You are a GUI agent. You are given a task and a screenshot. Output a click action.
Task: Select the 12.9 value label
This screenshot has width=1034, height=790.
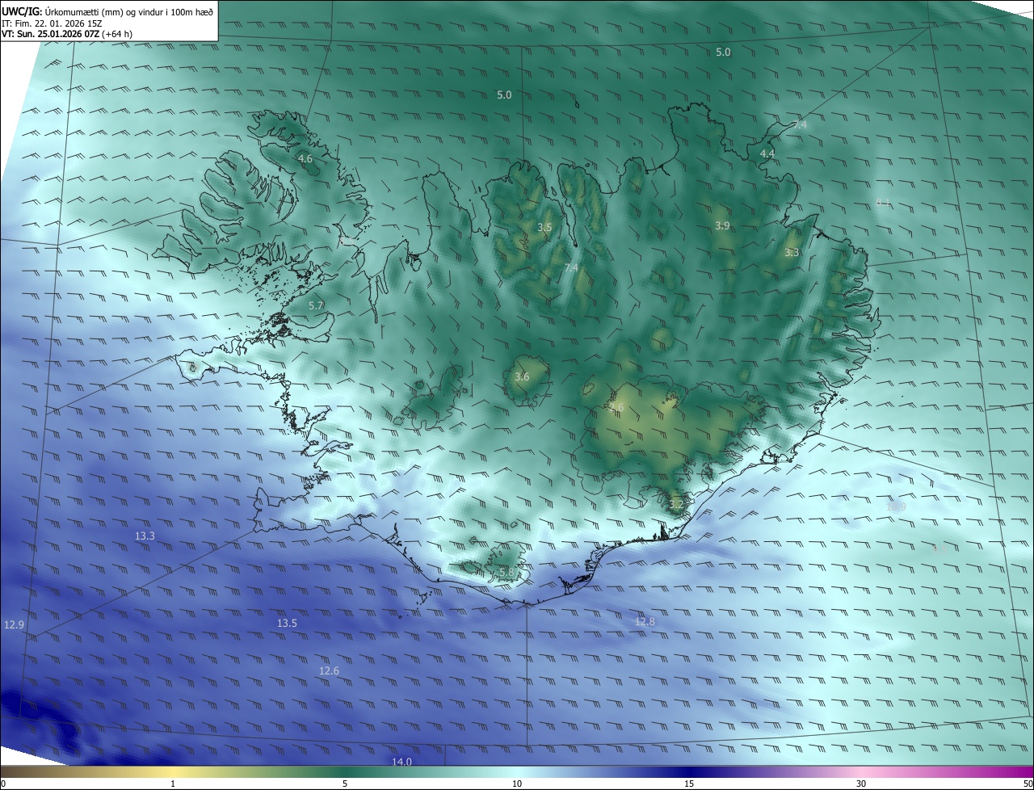[14, 624]
